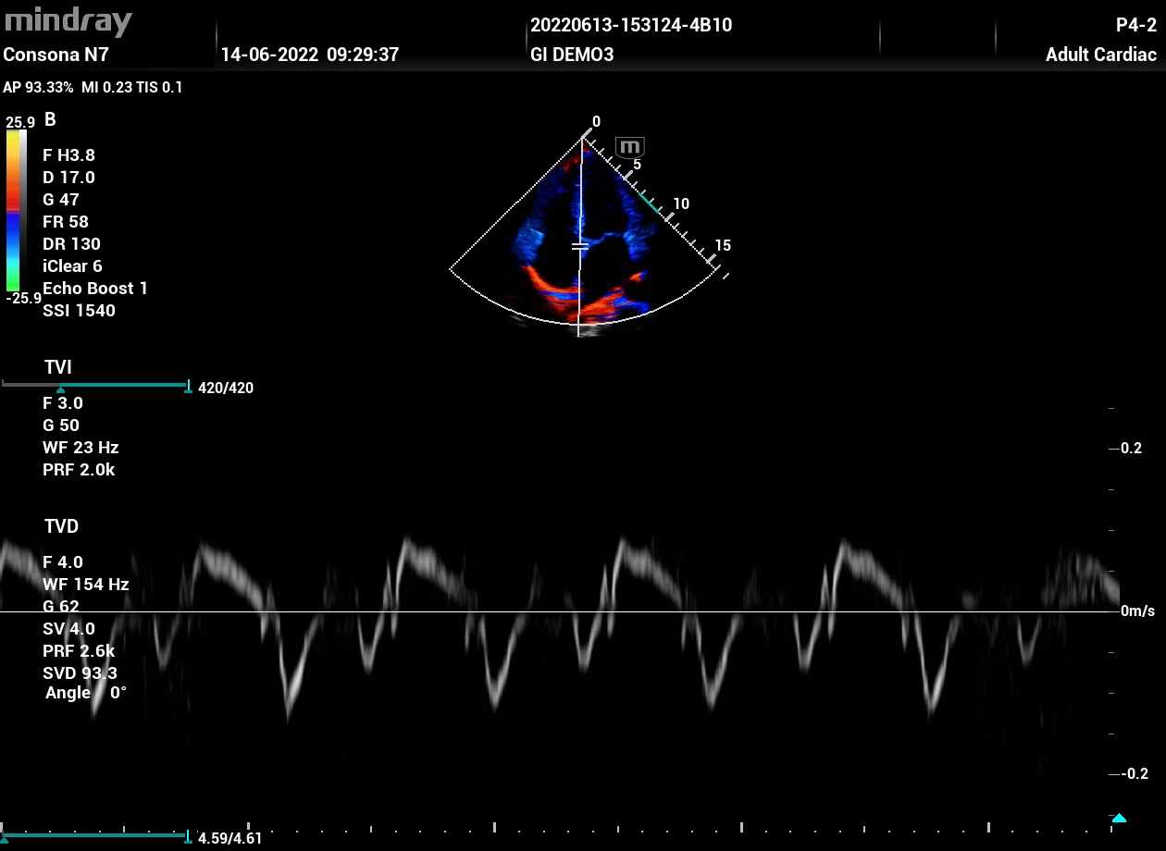Select the TVI parameter section label

[x=58, y=368]
